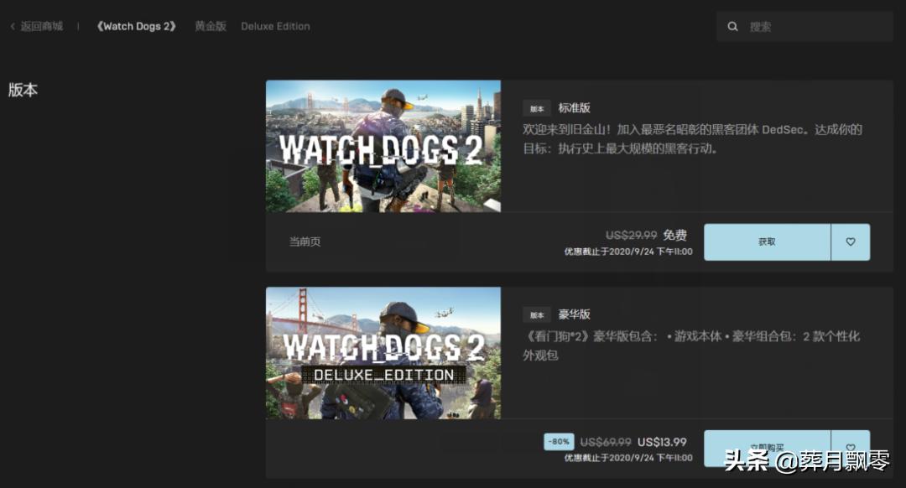This screenshot has height=488, width=906.
Task: Switch to the Deluxe Edition tab
Action: click(x=275, y=26)
